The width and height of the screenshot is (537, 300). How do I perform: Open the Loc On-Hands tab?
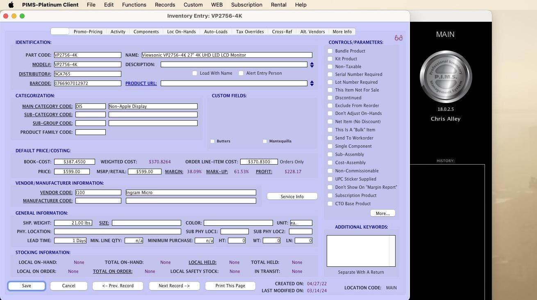click(x=181, y=32)
